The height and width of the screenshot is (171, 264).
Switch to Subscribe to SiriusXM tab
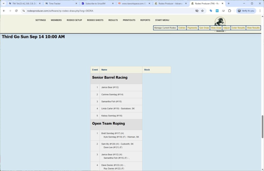[x=95, y=4]
